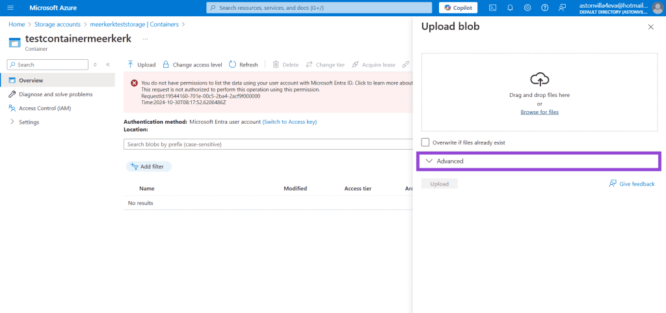Image resolution: width=666 pixels, height=313 pixels.
Task: Open Diagnose and solve problems
Action: [x=55, y=94]
